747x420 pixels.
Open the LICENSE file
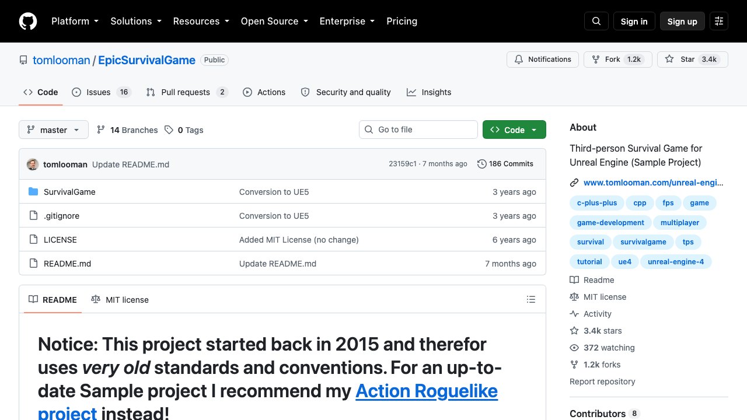click(60, 240)
